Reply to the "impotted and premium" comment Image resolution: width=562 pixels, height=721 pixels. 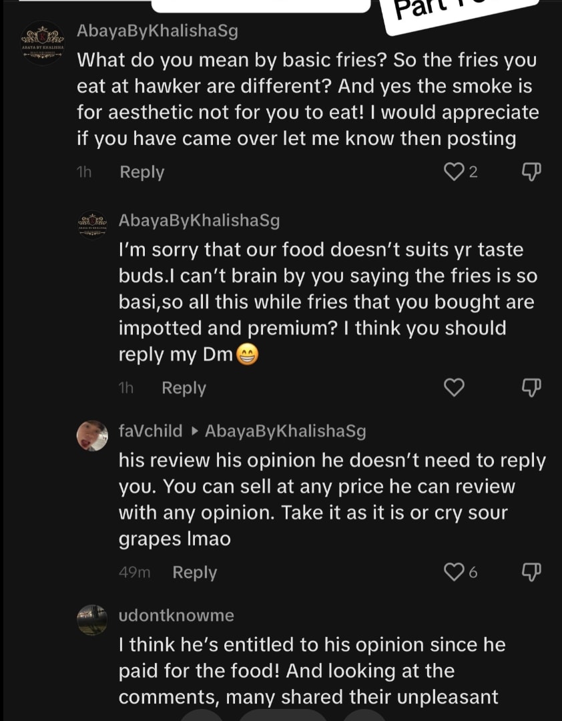pyautogui.click(x=184, y=388)
